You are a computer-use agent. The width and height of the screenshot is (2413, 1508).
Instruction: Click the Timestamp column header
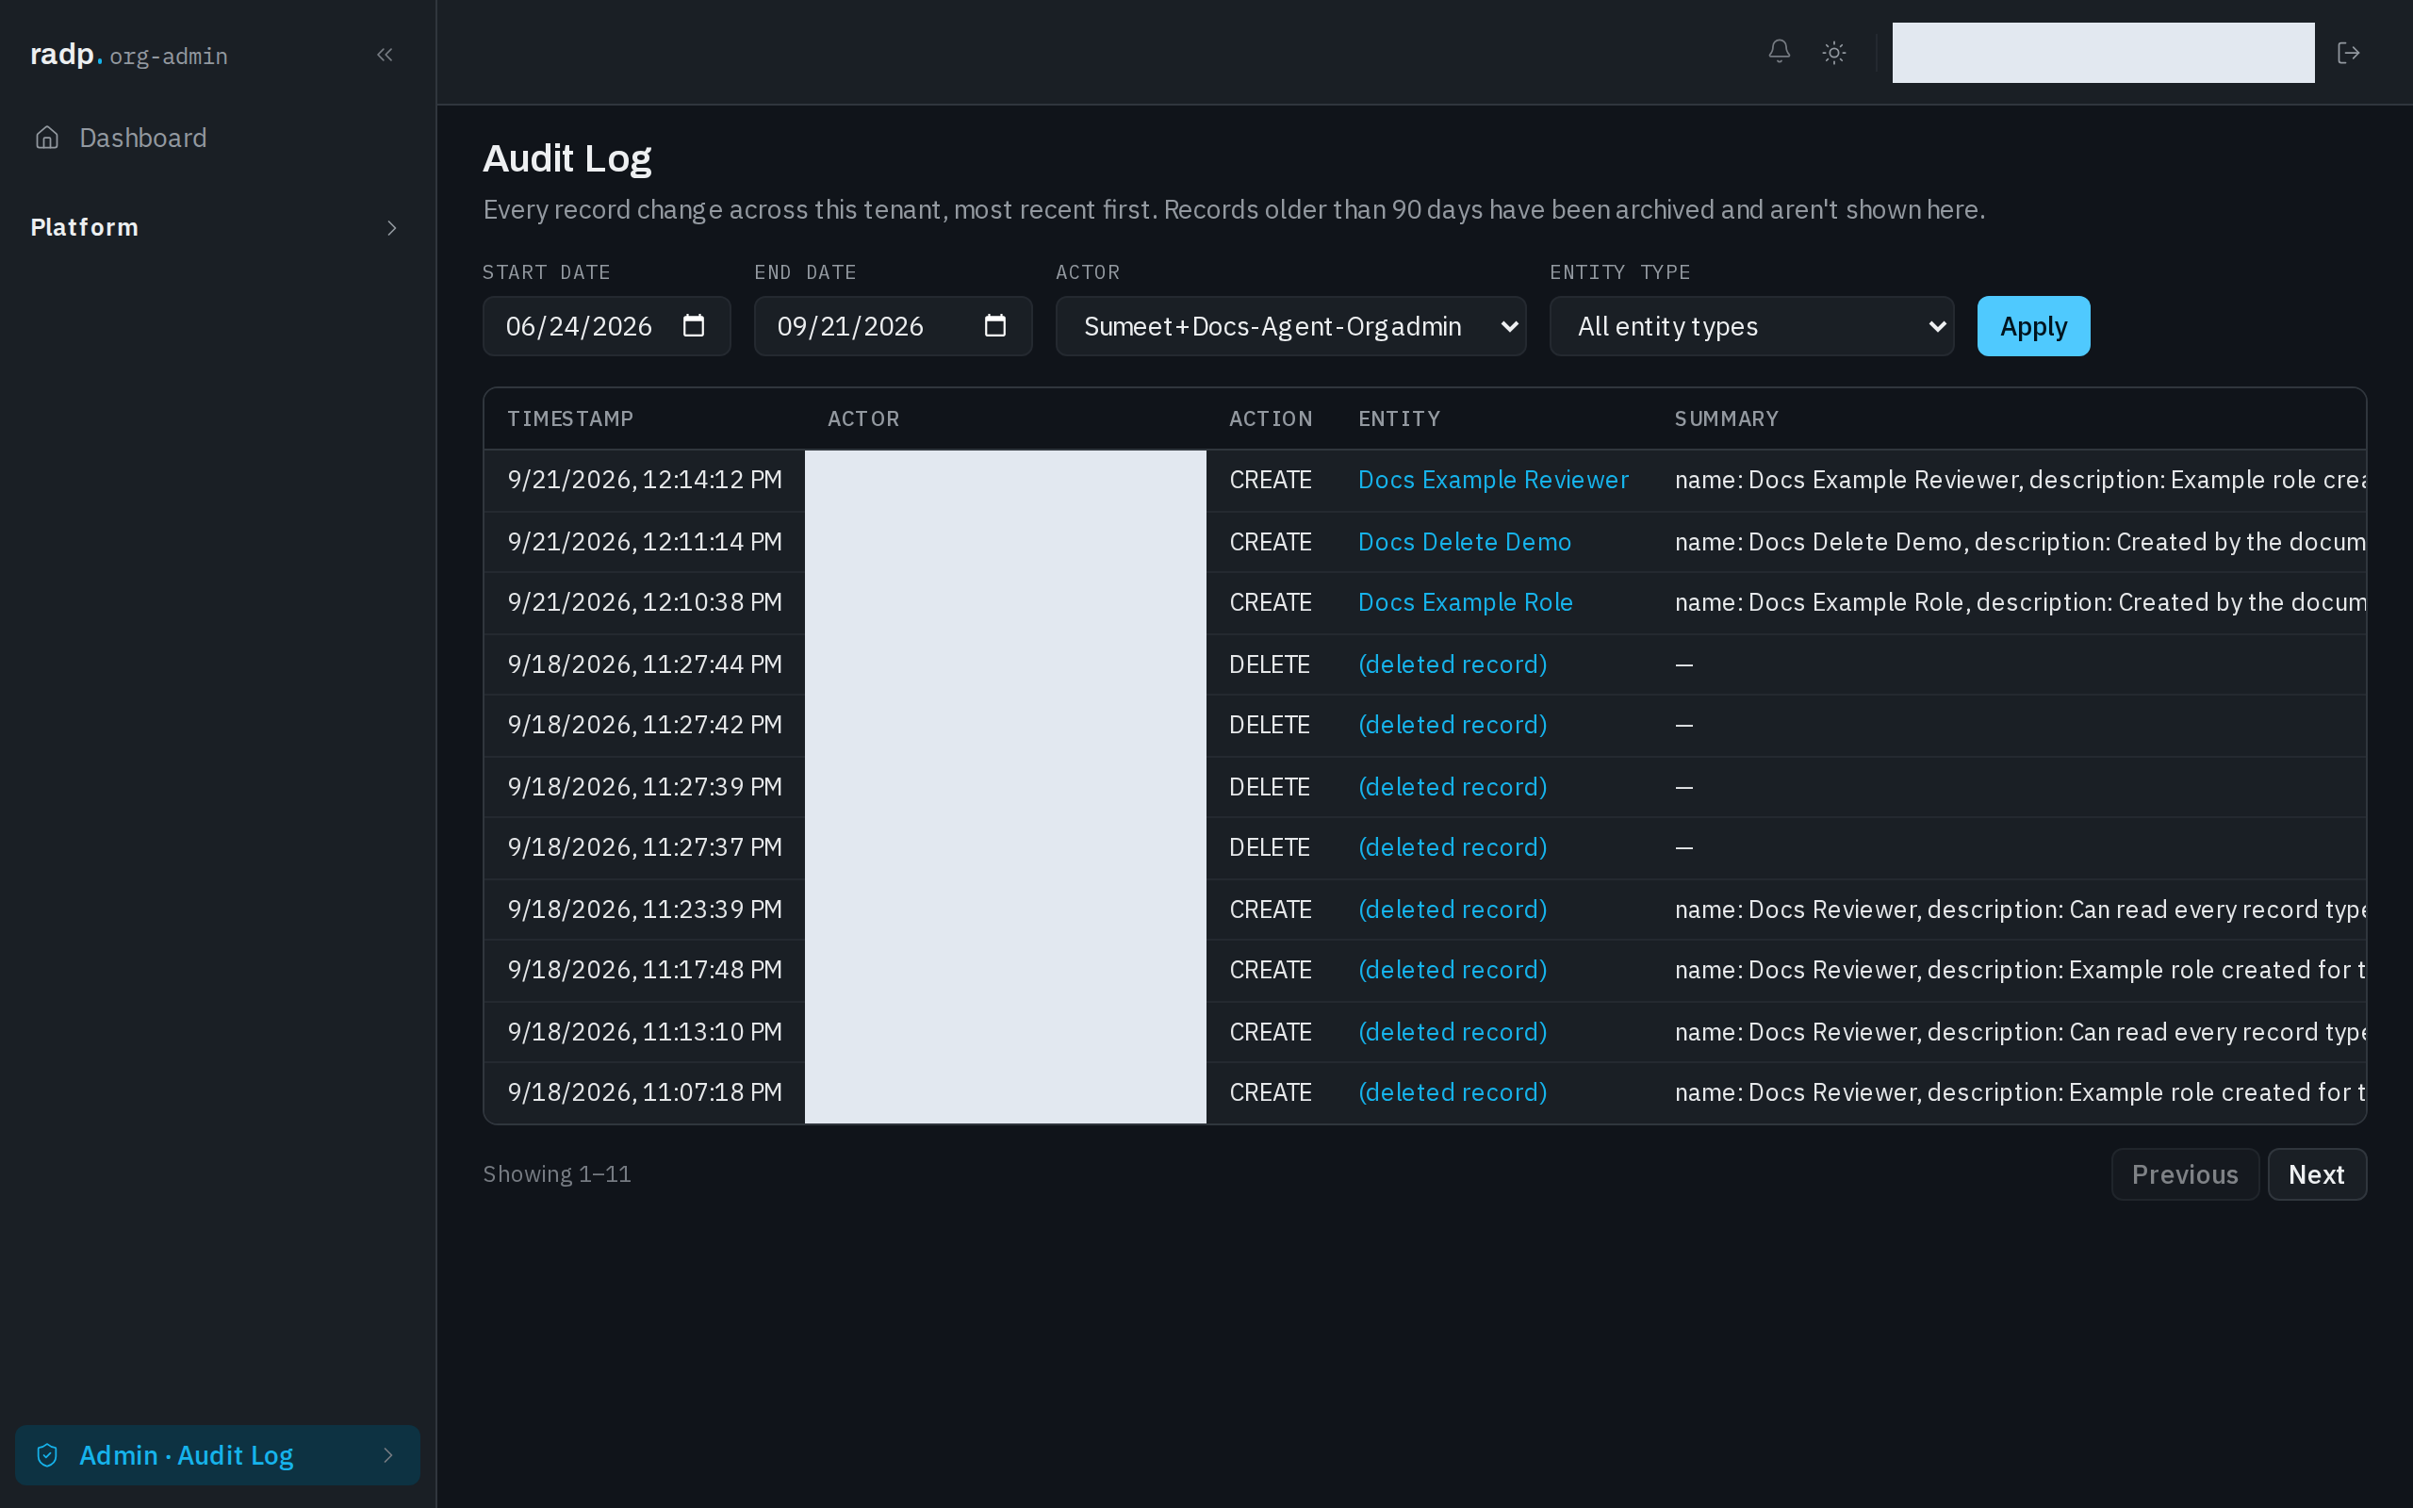coord(569,418)
